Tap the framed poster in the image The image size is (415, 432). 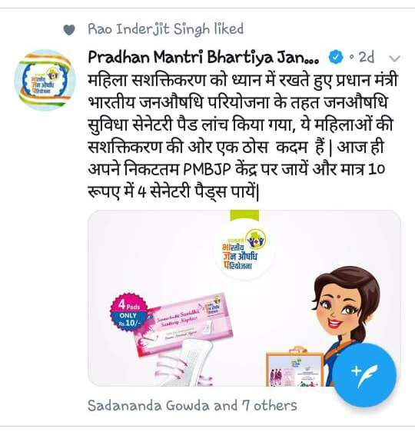tap(295, 367)
